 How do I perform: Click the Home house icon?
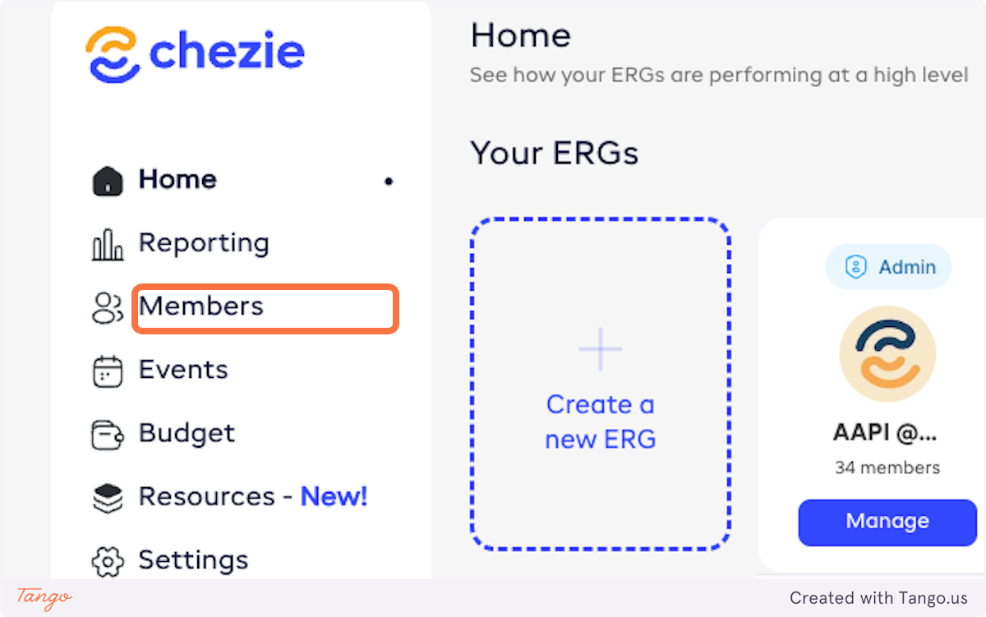108,181
